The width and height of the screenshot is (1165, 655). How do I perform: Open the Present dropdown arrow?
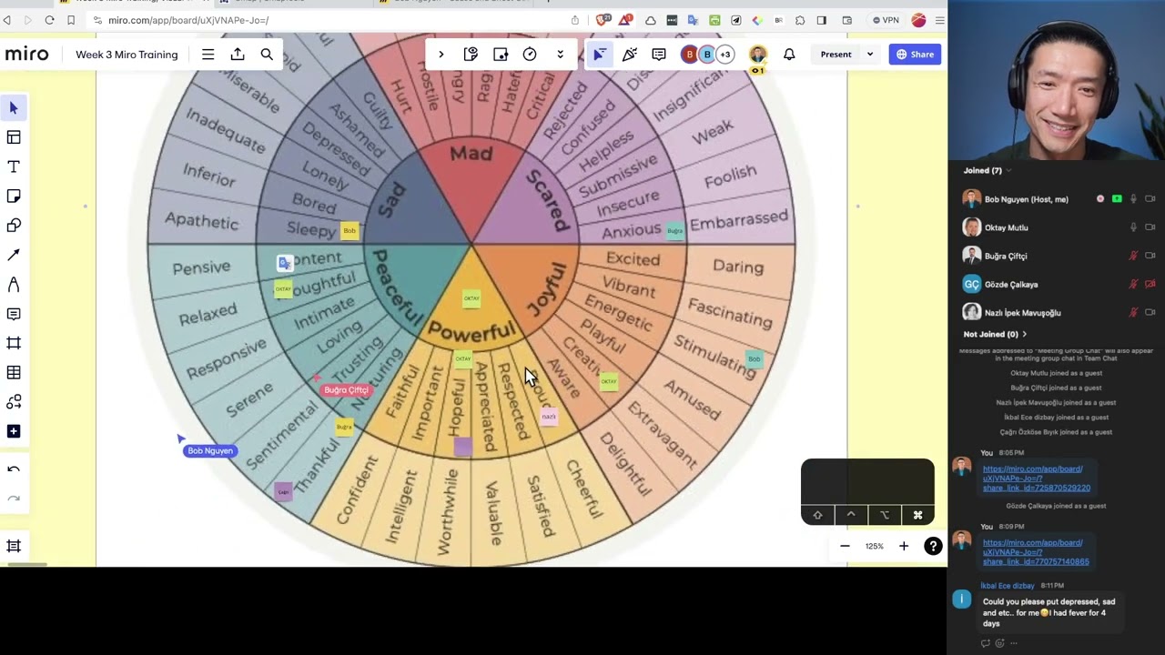(x=869, y=55)
